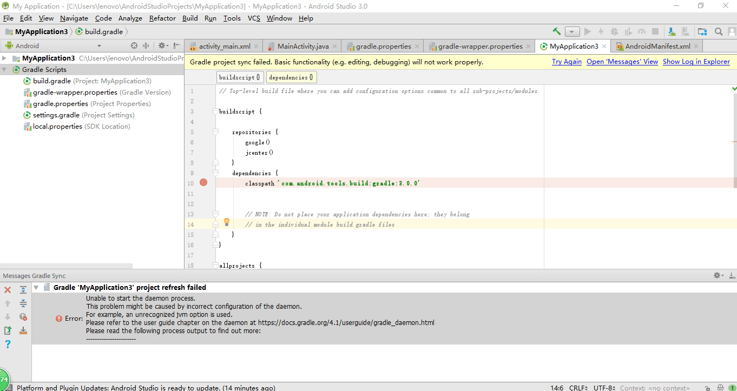Click the scroll-from-source target icon in Project panel
The width and height of the screenshot is (737, 391).
134,46
